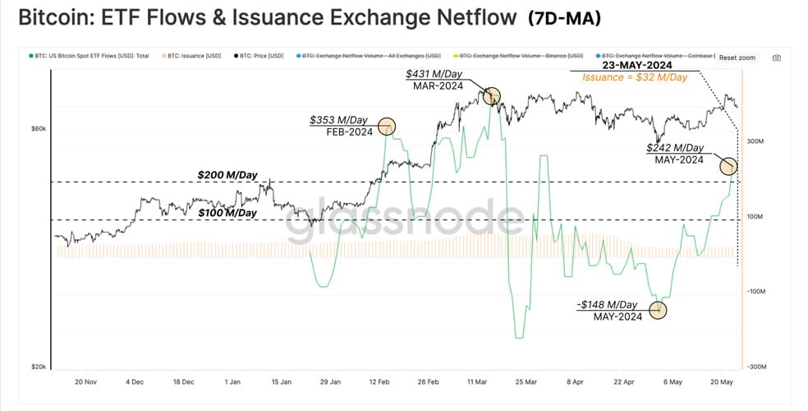Enable Exchange Netflow Volume – Coinbase series
Viewport: 808px width, 411px height.
(x=655, y=56)
